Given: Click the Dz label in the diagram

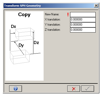Looking at the screenshot, I should tap(36, 42).
